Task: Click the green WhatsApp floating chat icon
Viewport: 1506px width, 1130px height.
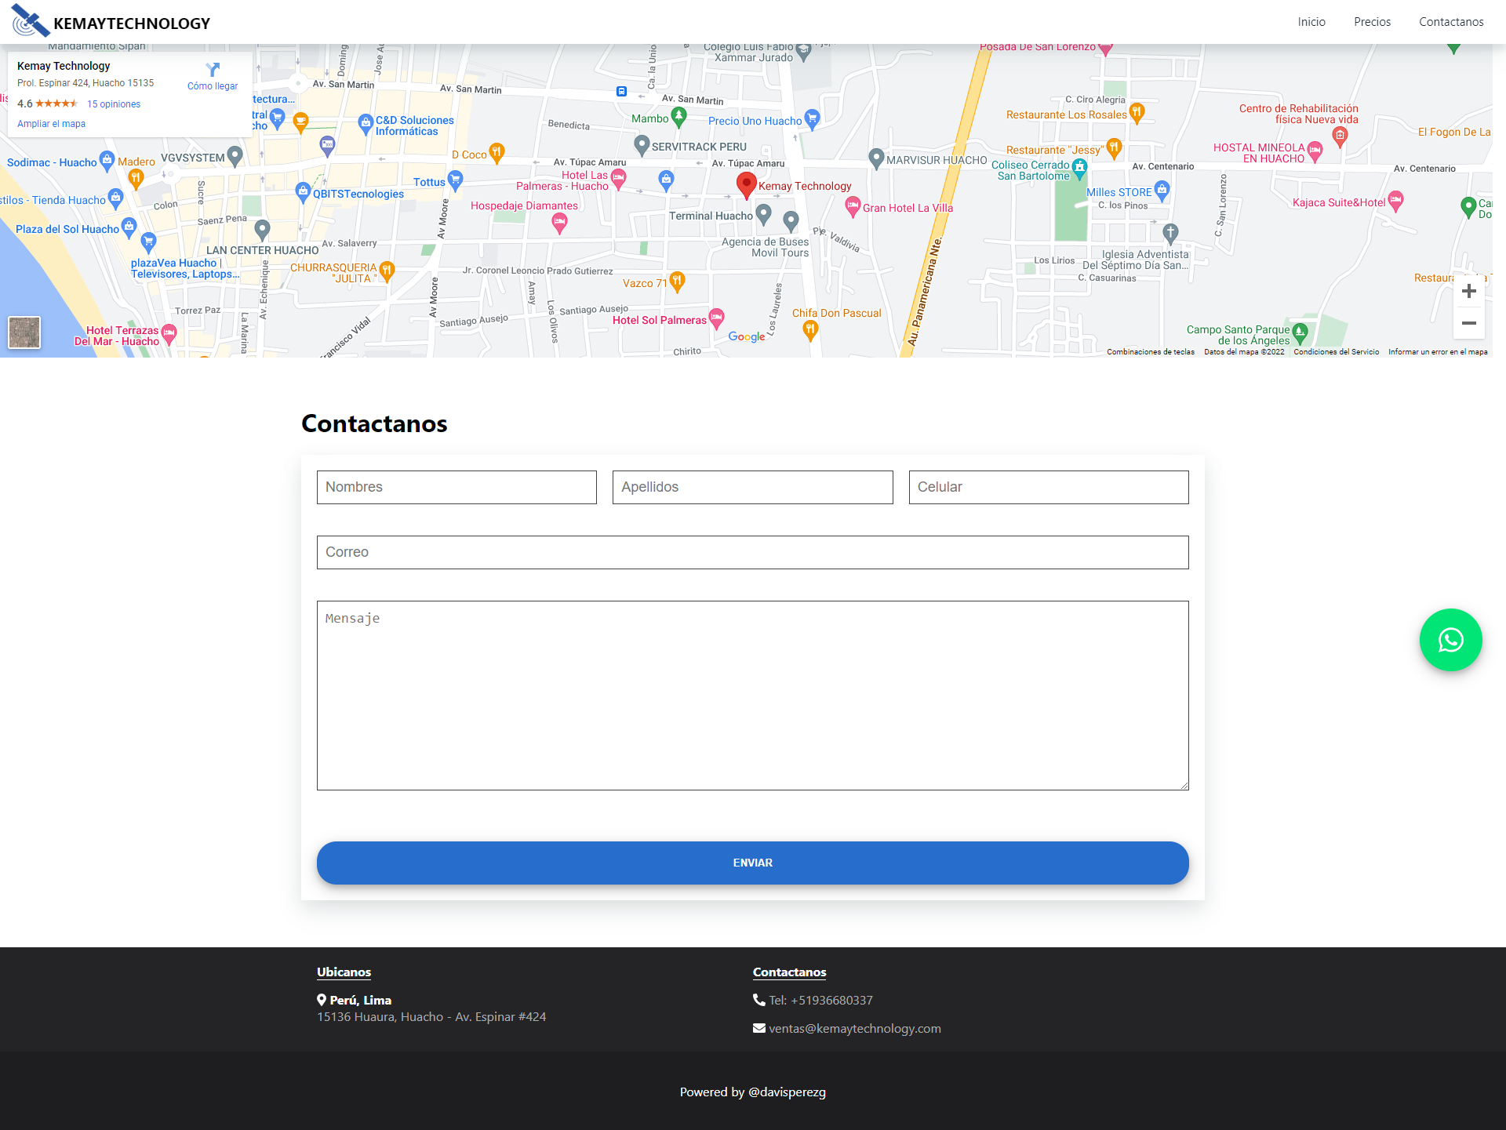Action: [x=1450, y=640]
